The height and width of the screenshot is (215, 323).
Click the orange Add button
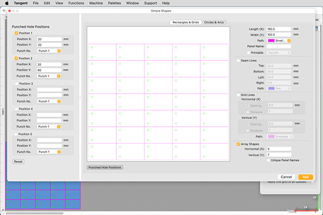point(305,177)
